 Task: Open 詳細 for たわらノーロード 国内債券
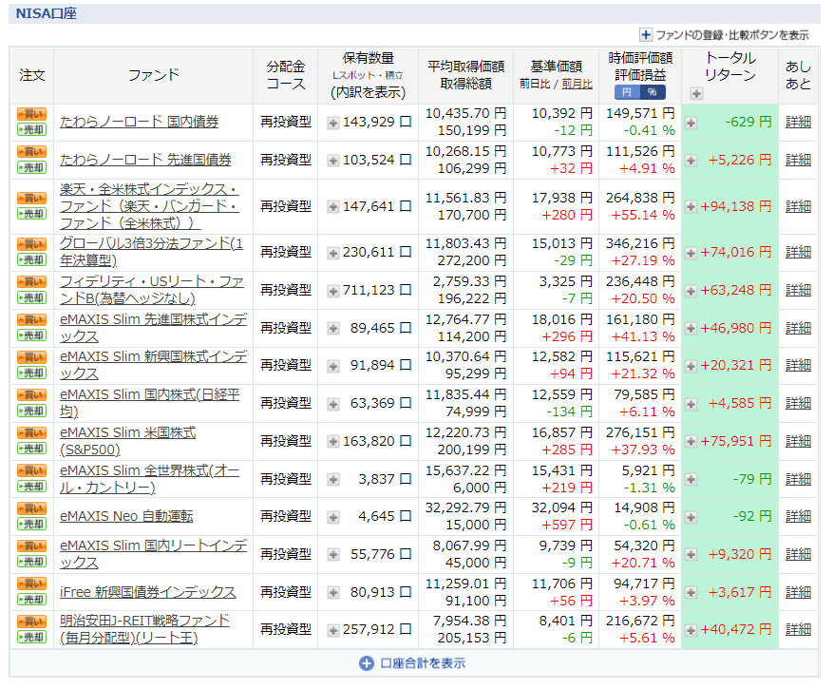(x=798, y=122)
